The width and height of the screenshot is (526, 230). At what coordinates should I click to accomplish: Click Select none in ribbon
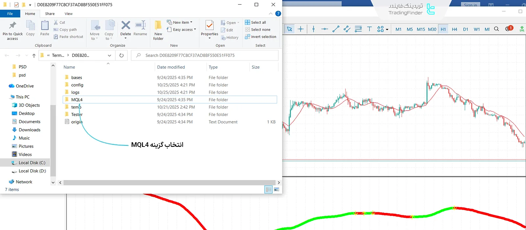(x=258, y=30)
